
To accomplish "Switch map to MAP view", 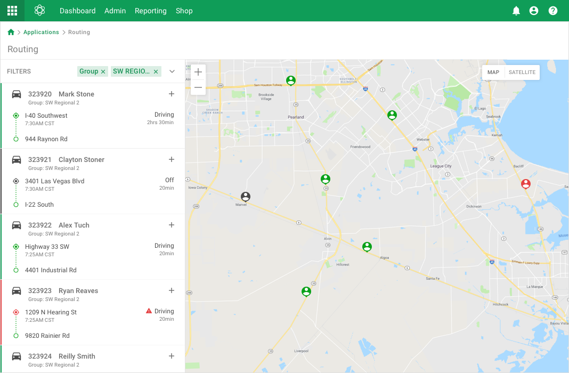I will click(x=493, y=72).
